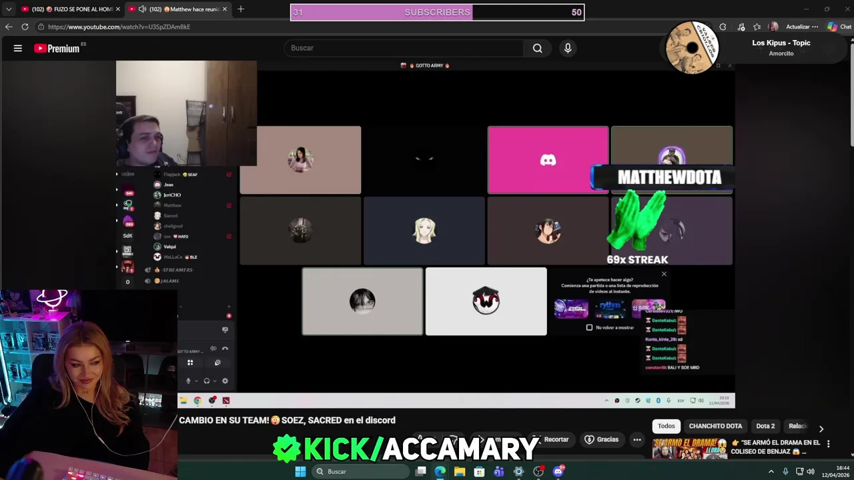Select the CHANCHITO DOTA filter chip

click(715, 426)
